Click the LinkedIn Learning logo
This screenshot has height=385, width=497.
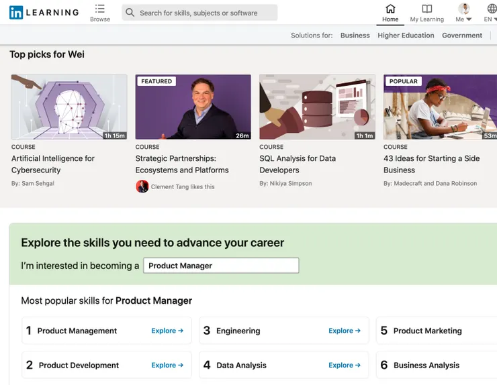point(44,12)
